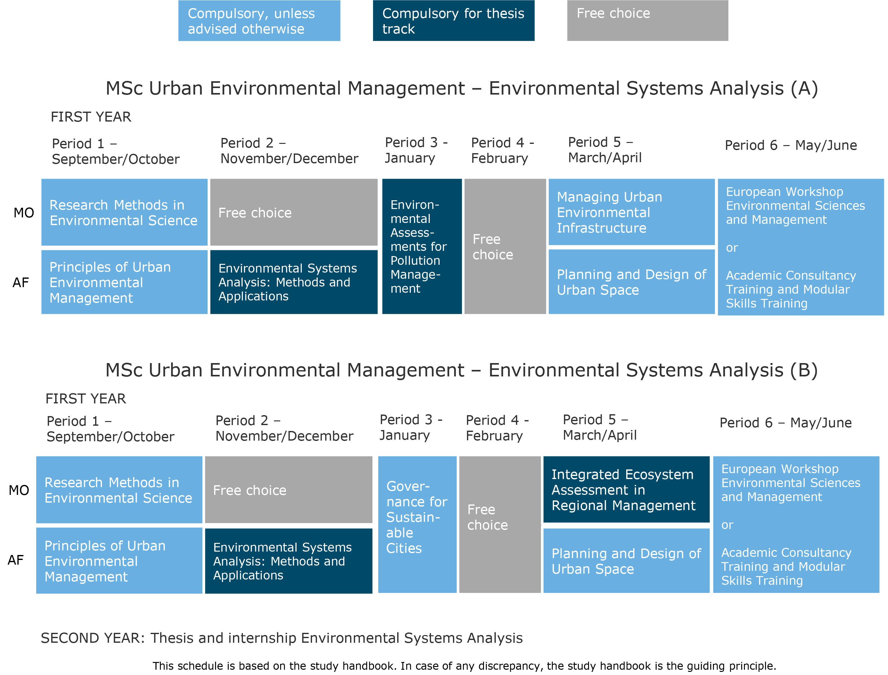Click the 'Compulsory, unless advised otherwise' legend box
Viewport: 888px width, 675px height.
pyautogui.click(x=259, y=20)
